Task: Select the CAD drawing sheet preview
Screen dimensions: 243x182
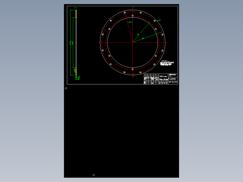Action: [x=121, y=91]
